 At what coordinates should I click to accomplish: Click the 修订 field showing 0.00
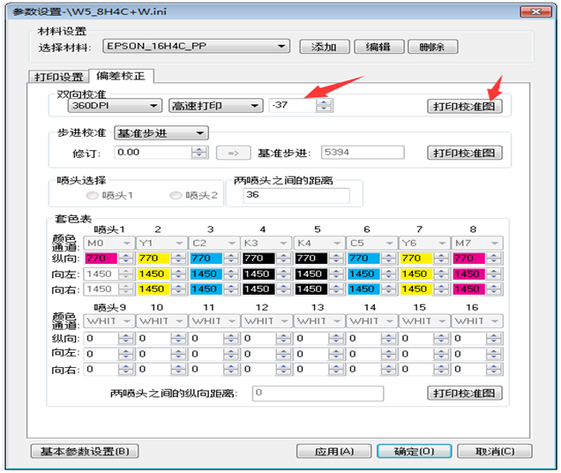(x=153, y=152)
